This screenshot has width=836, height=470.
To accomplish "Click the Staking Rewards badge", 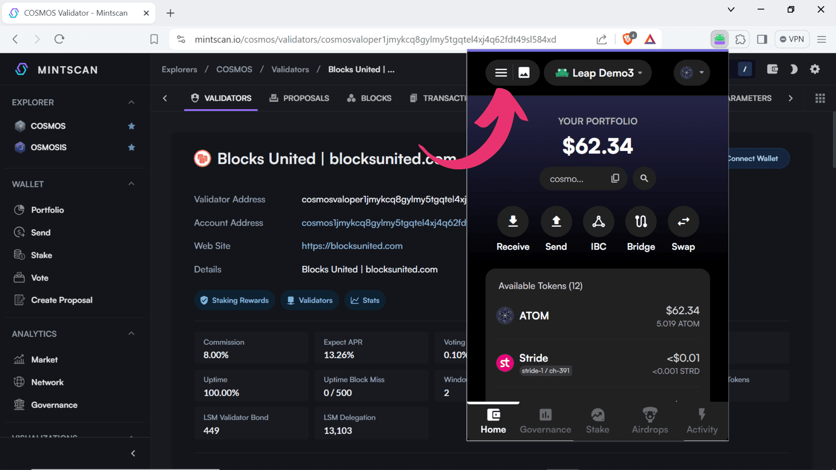I will 234,300.
